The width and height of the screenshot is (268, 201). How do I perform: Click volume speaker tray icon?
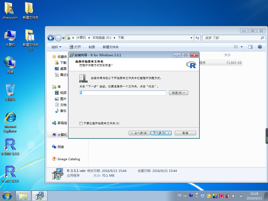(x=234, y=196)
